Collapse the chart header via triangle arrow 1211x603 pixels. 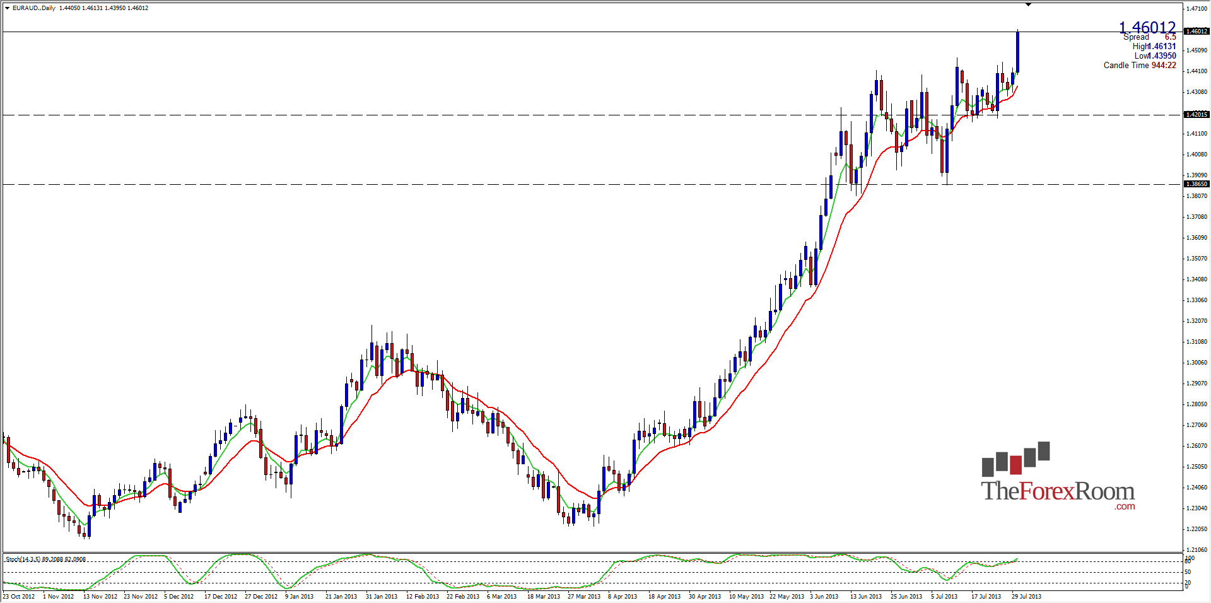[x=6, y=9]
